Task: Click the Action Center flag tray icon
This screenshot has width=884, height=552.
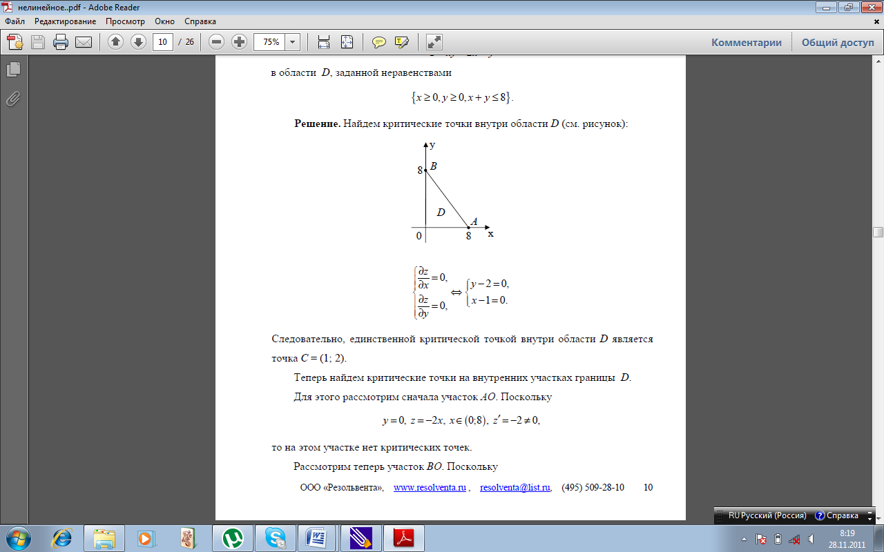Action: click(x=761, y=539)
